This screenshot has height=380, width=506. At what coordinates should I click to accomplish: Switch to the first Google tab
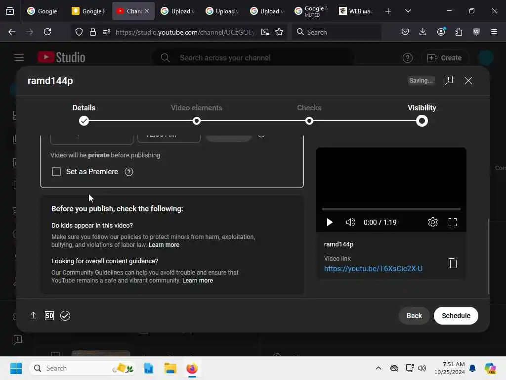point(42,11)
